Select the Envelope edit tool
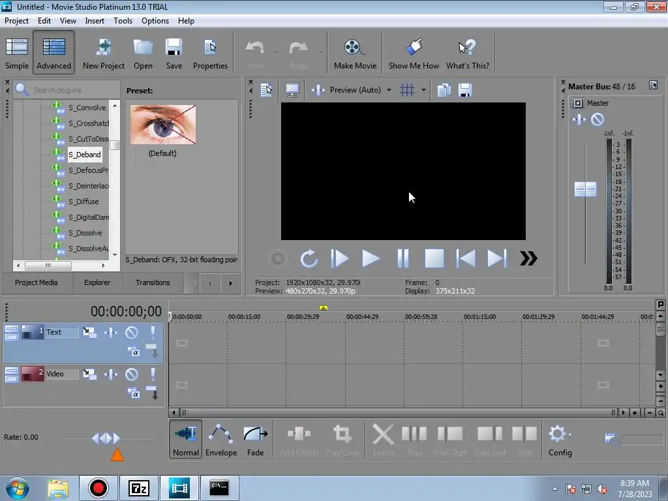The image size is (668, 501). click(221, 439)
